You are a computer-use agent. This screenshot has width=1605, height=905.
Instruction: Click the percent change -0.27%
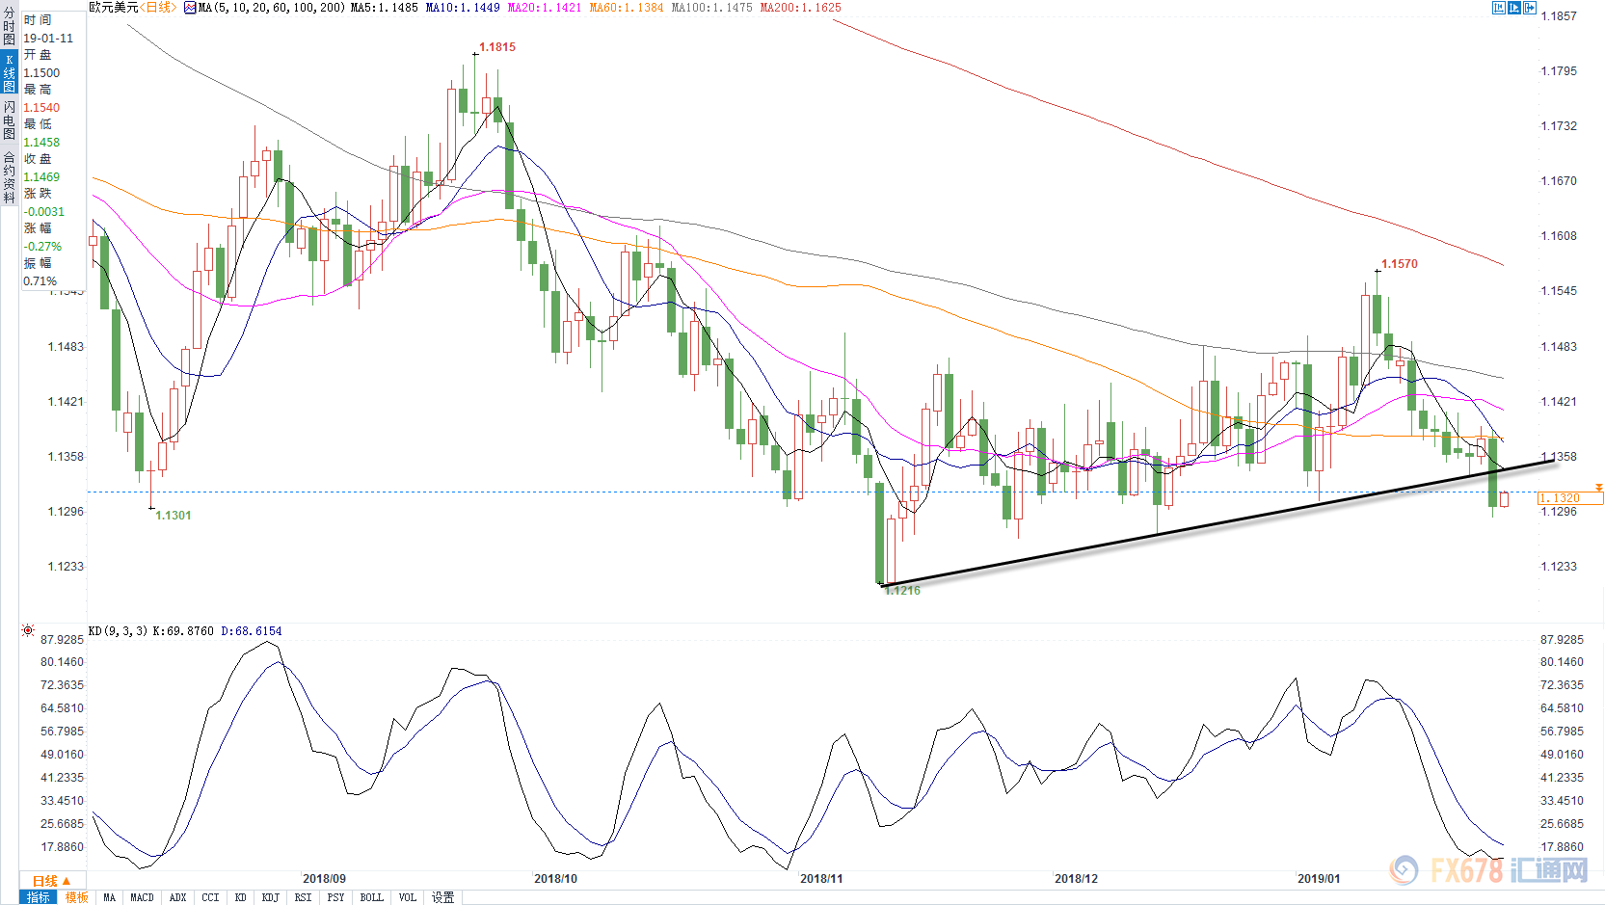tap(42, 247)
